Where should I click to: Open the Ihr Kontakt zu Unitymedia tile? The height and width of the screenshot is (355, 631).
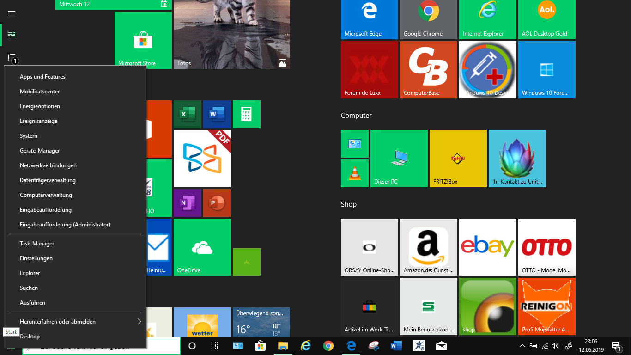coord(517,159)
